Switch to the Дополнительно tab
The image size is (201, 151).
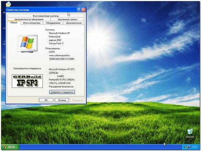coord(74,23)
